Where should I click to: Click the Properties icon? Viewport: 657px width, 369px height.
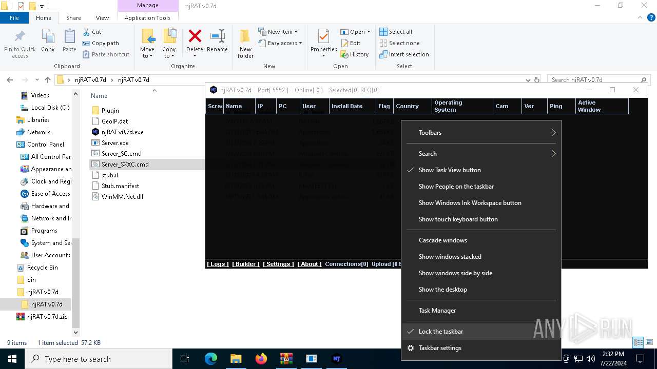point(323,37)
